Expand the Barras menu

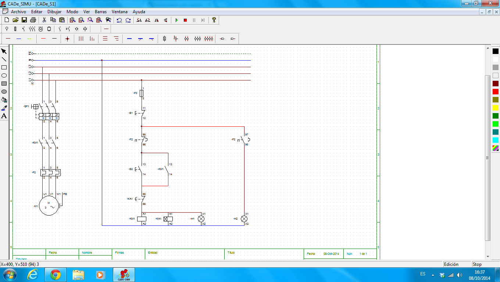pos(101,12)
